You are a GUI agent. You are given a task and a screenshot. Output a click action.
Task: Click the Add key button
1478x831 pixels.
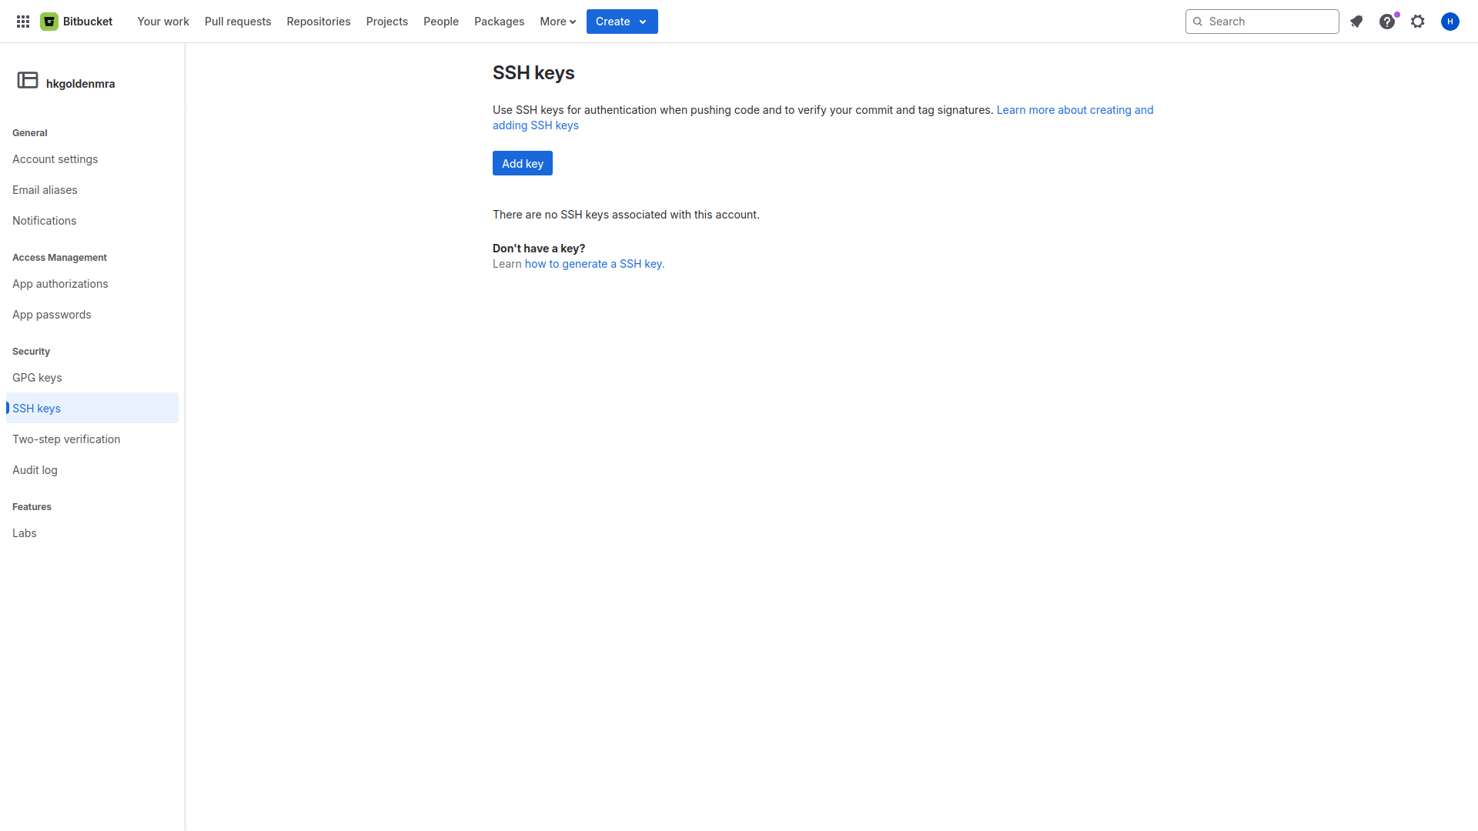coord(523,163)
